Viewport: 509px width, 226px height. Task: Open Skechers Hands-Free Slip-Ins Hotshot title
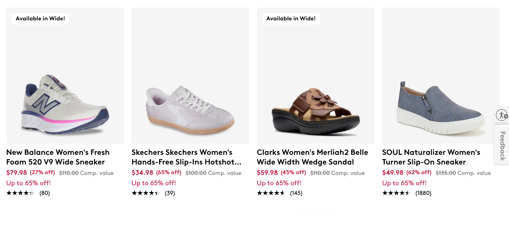tap(187, 157)
